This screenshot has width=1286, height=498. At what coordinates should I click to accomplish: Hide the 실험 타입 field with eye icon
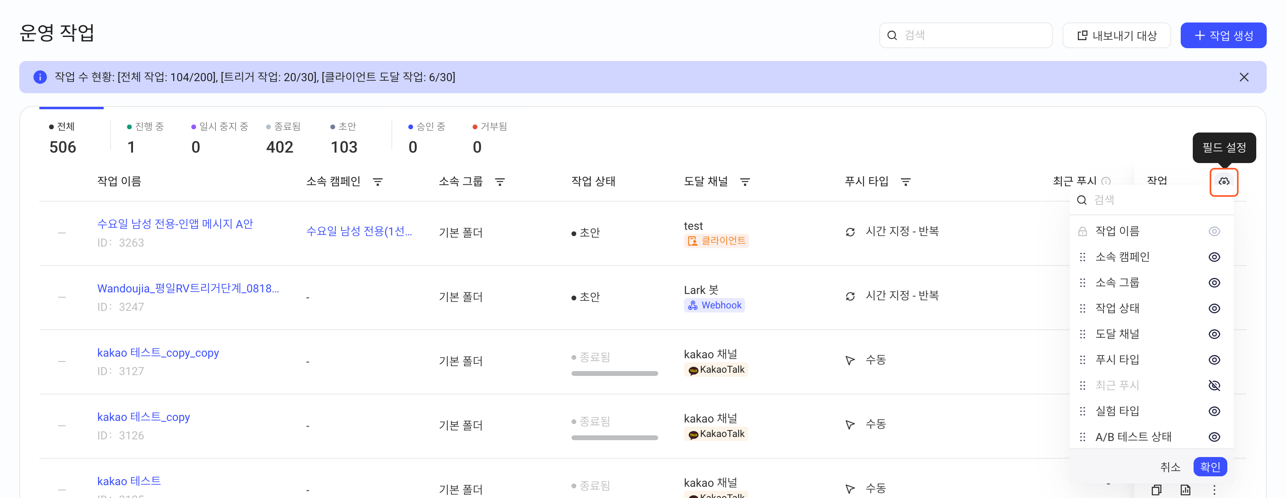point(1214,411)
